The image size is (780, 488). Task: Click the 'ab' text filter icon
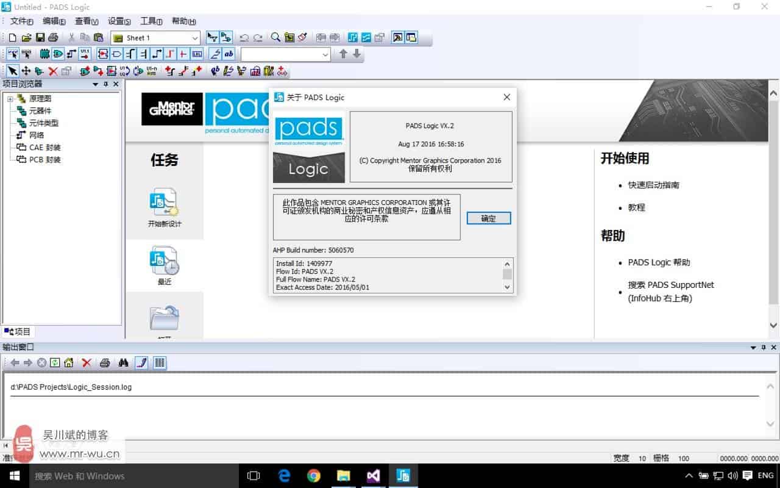click(229, 54)
